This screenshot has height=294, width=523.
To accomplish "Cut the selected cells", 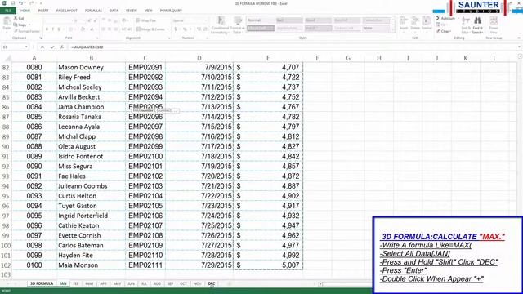I will coord(19,18).
